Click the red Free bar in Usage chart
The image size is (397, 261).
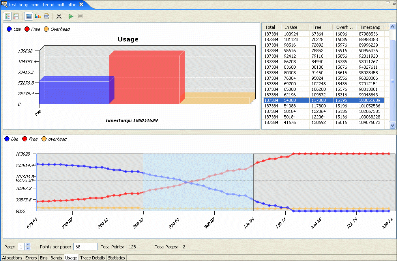pos(144,79)
